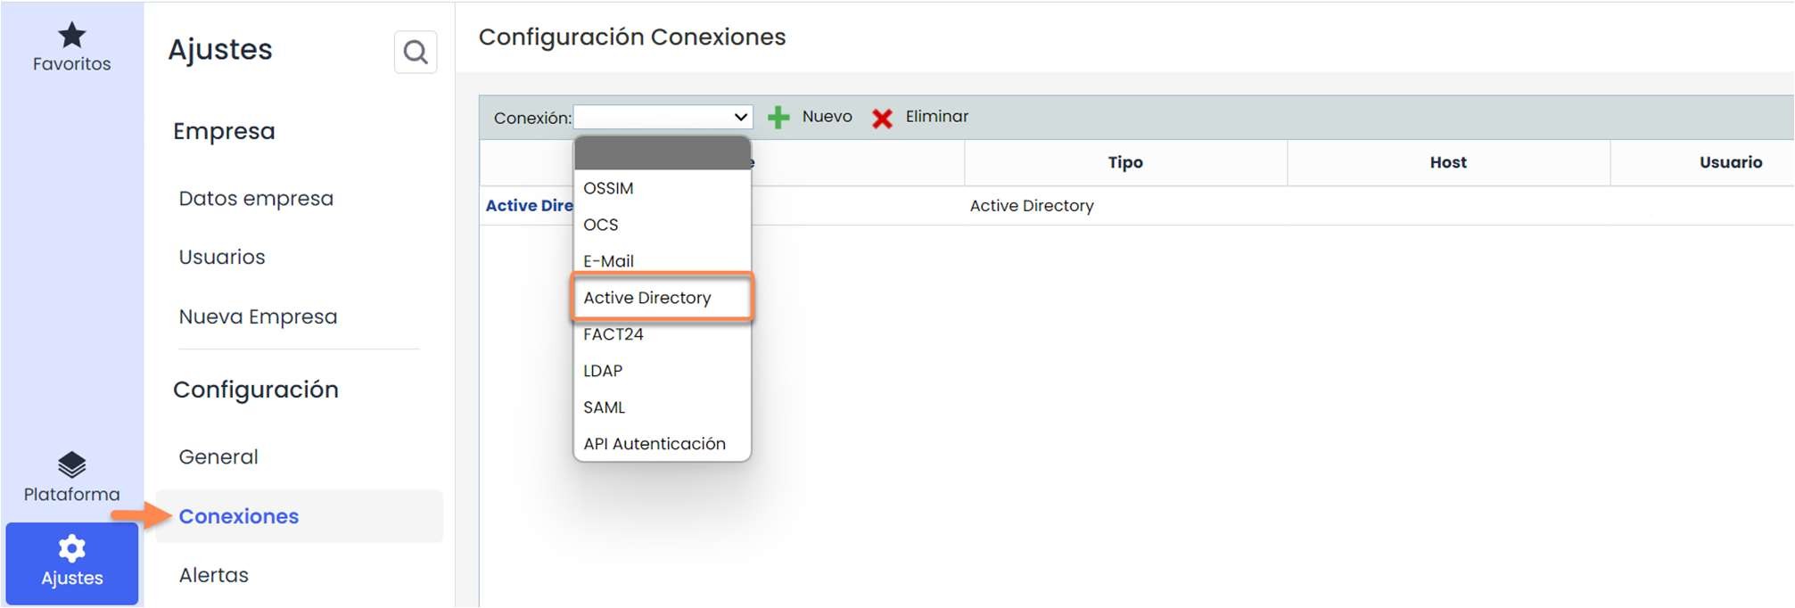Open the Conexiones menu item
The width and height of the screenshot is (1795, 608).
[239, 516]
